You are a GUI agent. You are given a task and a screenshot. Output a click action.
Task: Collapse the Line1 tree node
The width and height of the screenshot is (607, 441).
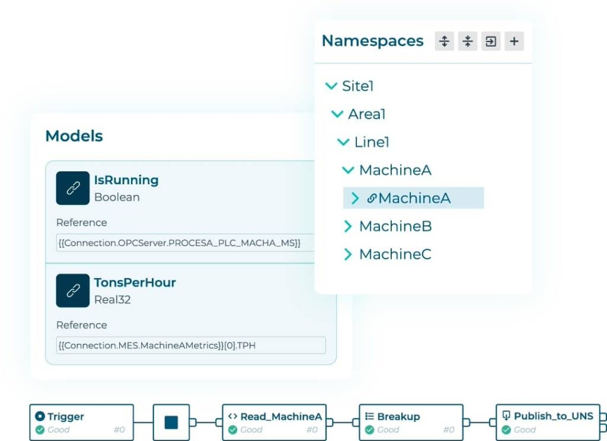(343, 142)
